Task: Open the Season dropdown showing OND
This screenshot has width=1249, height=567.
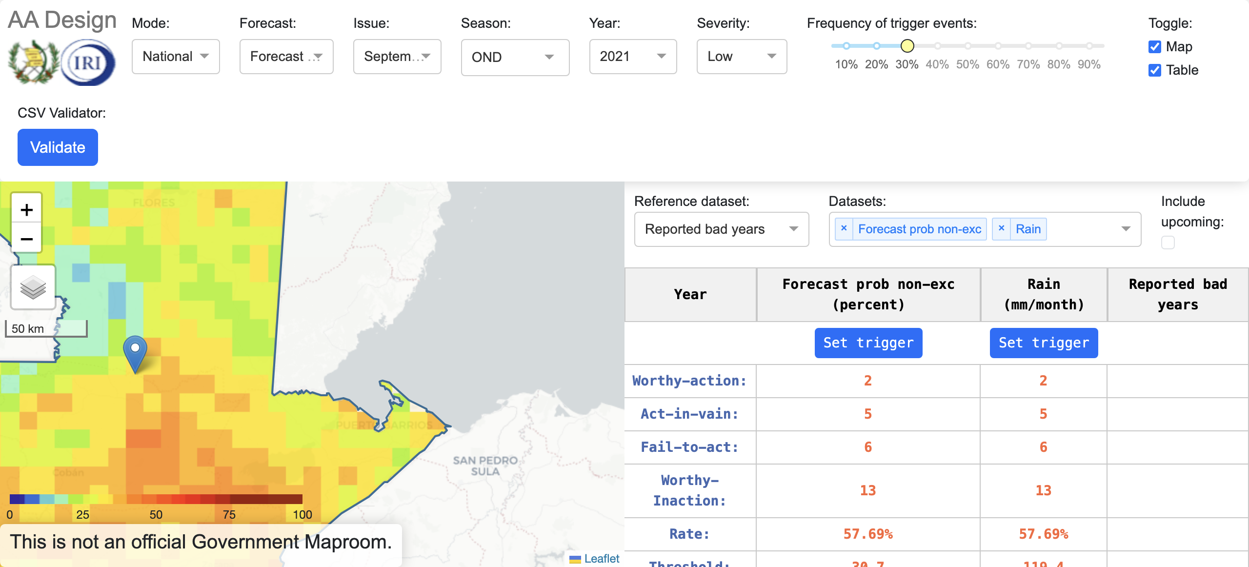Action: point(515,57)
